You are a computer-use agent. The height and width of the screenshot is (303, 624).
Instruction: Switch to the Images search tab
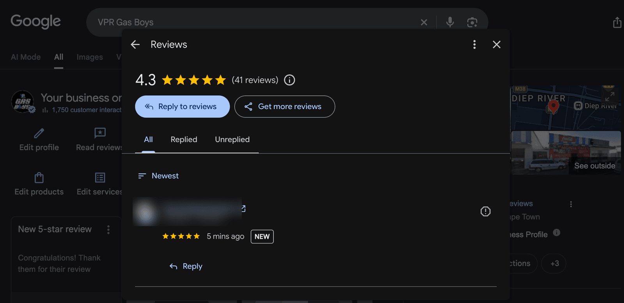coord(90,57)
